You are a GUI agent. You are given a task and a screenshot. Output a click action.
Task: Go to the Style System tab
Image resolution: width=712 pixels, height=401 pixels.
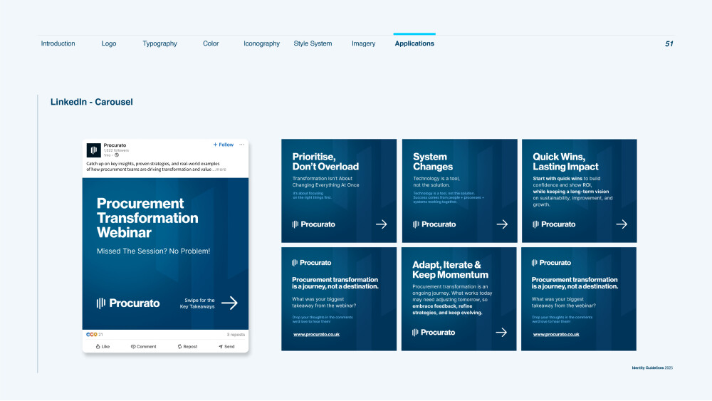click(x=313, y=43)
